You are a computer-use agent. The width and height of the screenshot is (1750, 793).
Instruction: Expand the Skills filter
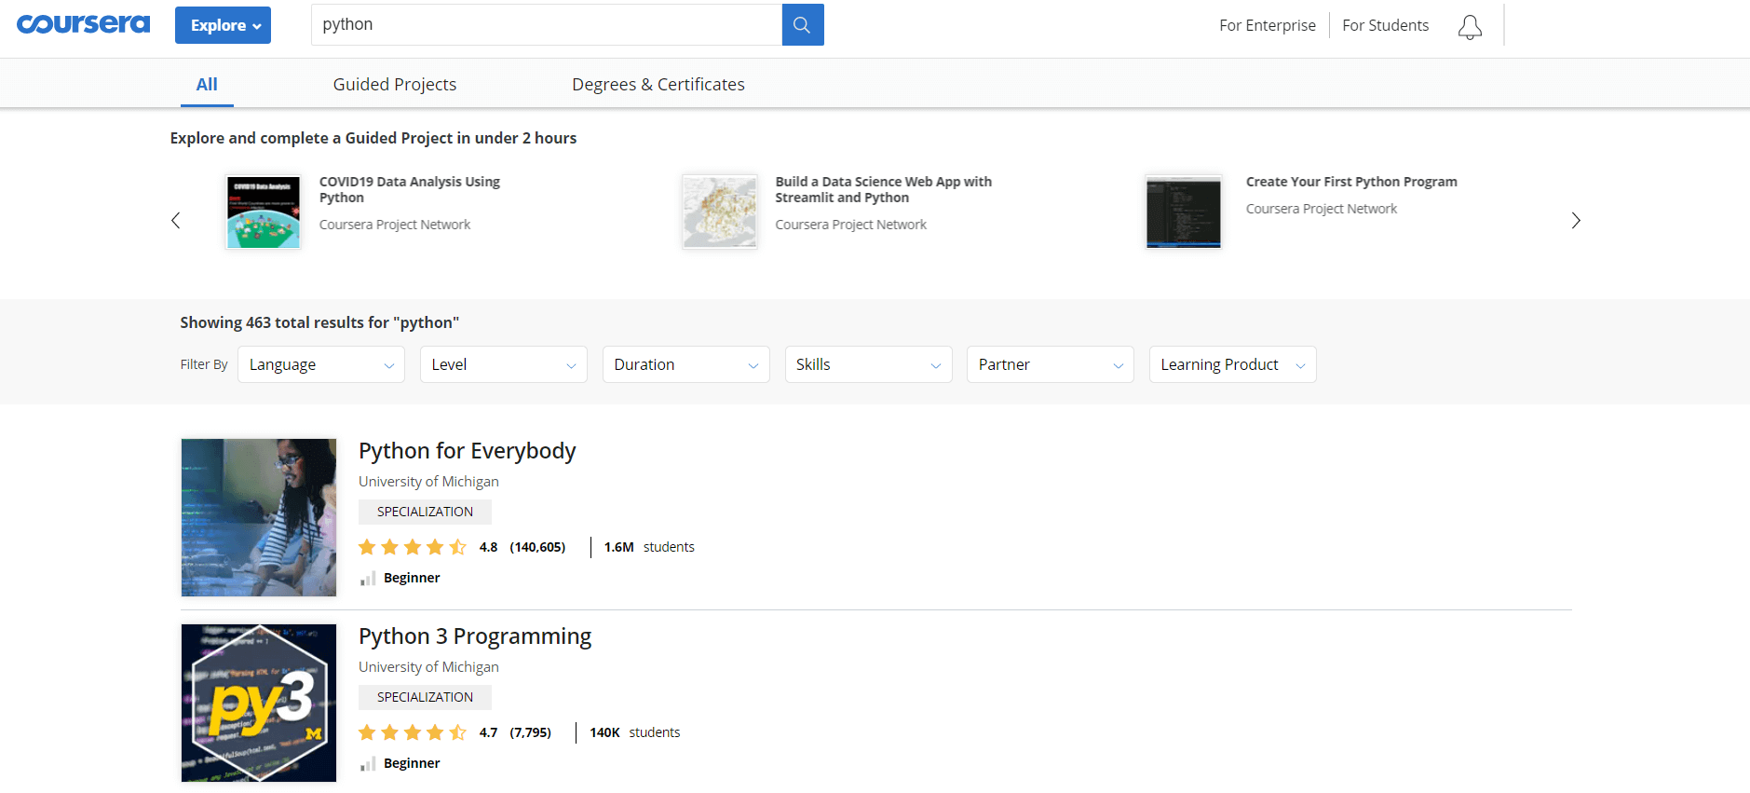coord(868,364)
